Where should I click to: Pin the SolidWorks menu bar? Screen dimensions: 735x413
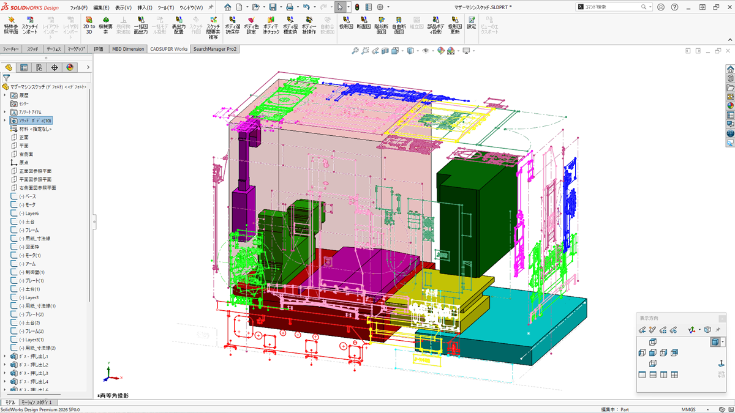tap(211, 7)
